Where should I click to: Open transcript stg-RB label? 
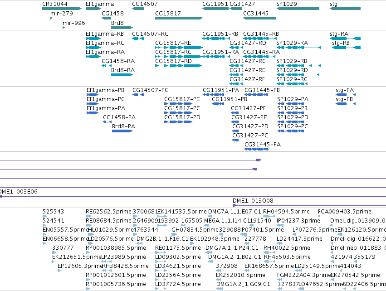point(341,43)
